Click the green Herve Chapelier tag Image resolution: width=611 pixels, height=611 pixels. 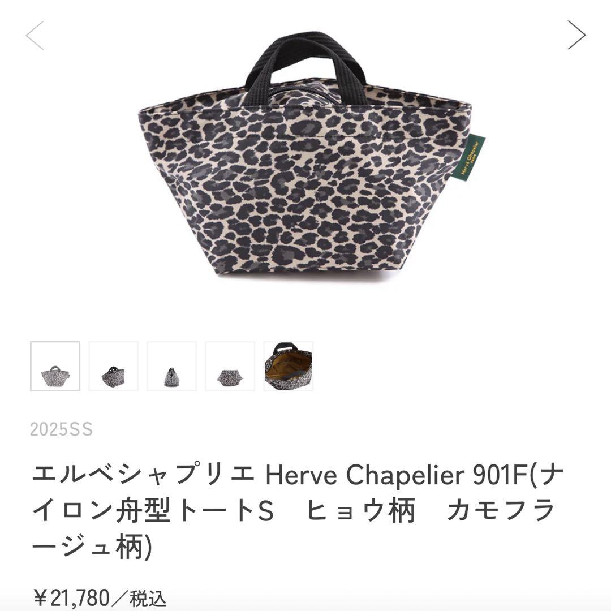tap(468, 158)
